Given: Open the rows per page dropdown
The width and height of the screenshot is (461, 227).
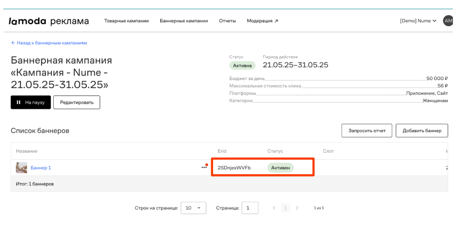Looking at the screenshot, I should point(194,208).
